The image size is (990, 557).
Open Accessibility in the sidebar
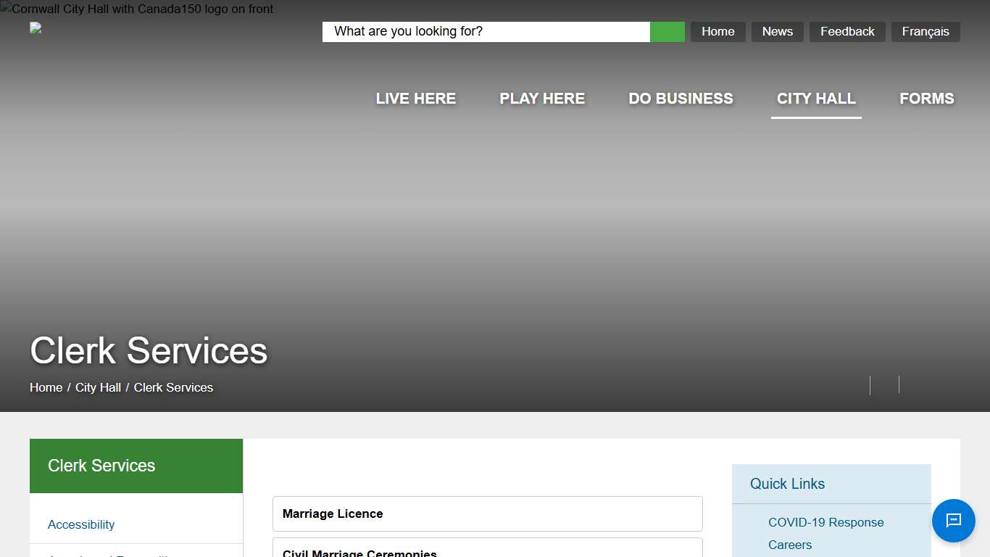point(81,524)
